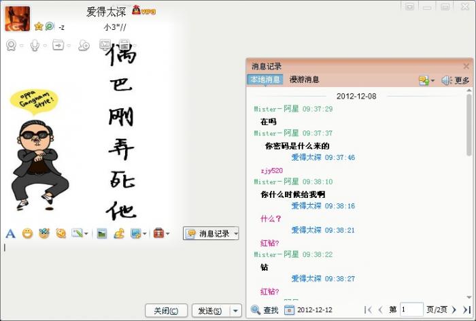Click the date text 2012-12-12
The height and width of the screenshot is (321, 476).
pyautogui.click(x=315, y=309)
